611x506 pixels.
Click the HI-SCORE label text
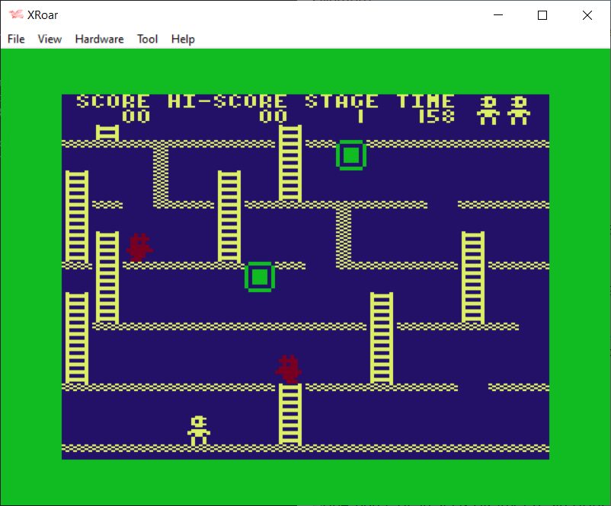tap(227, 101)
